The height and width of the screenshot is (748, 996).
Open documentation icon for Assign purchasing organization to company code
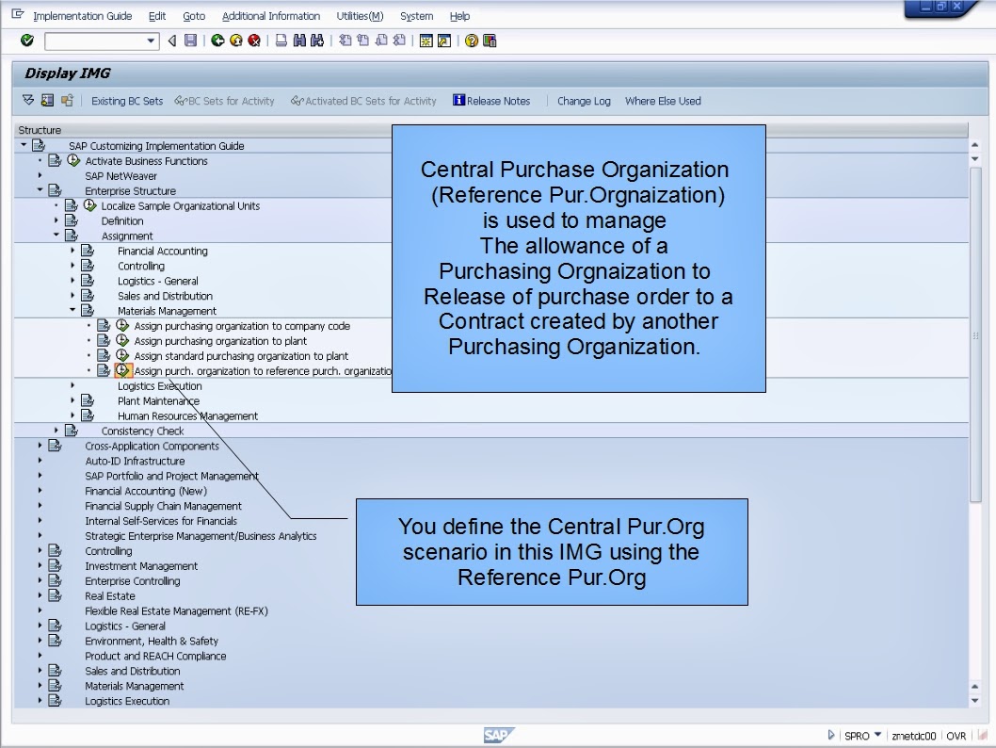[x=104, y=325]
